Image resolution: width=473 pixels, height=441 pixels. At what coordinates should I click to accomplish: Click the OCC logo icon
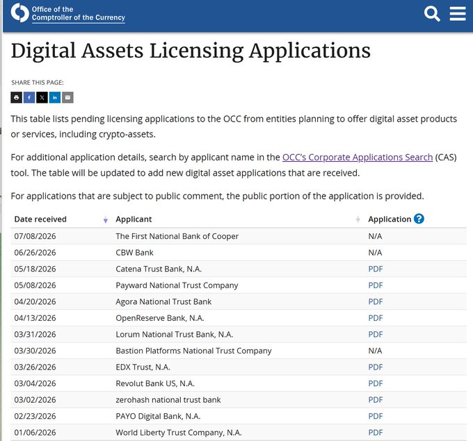(20, 13)
